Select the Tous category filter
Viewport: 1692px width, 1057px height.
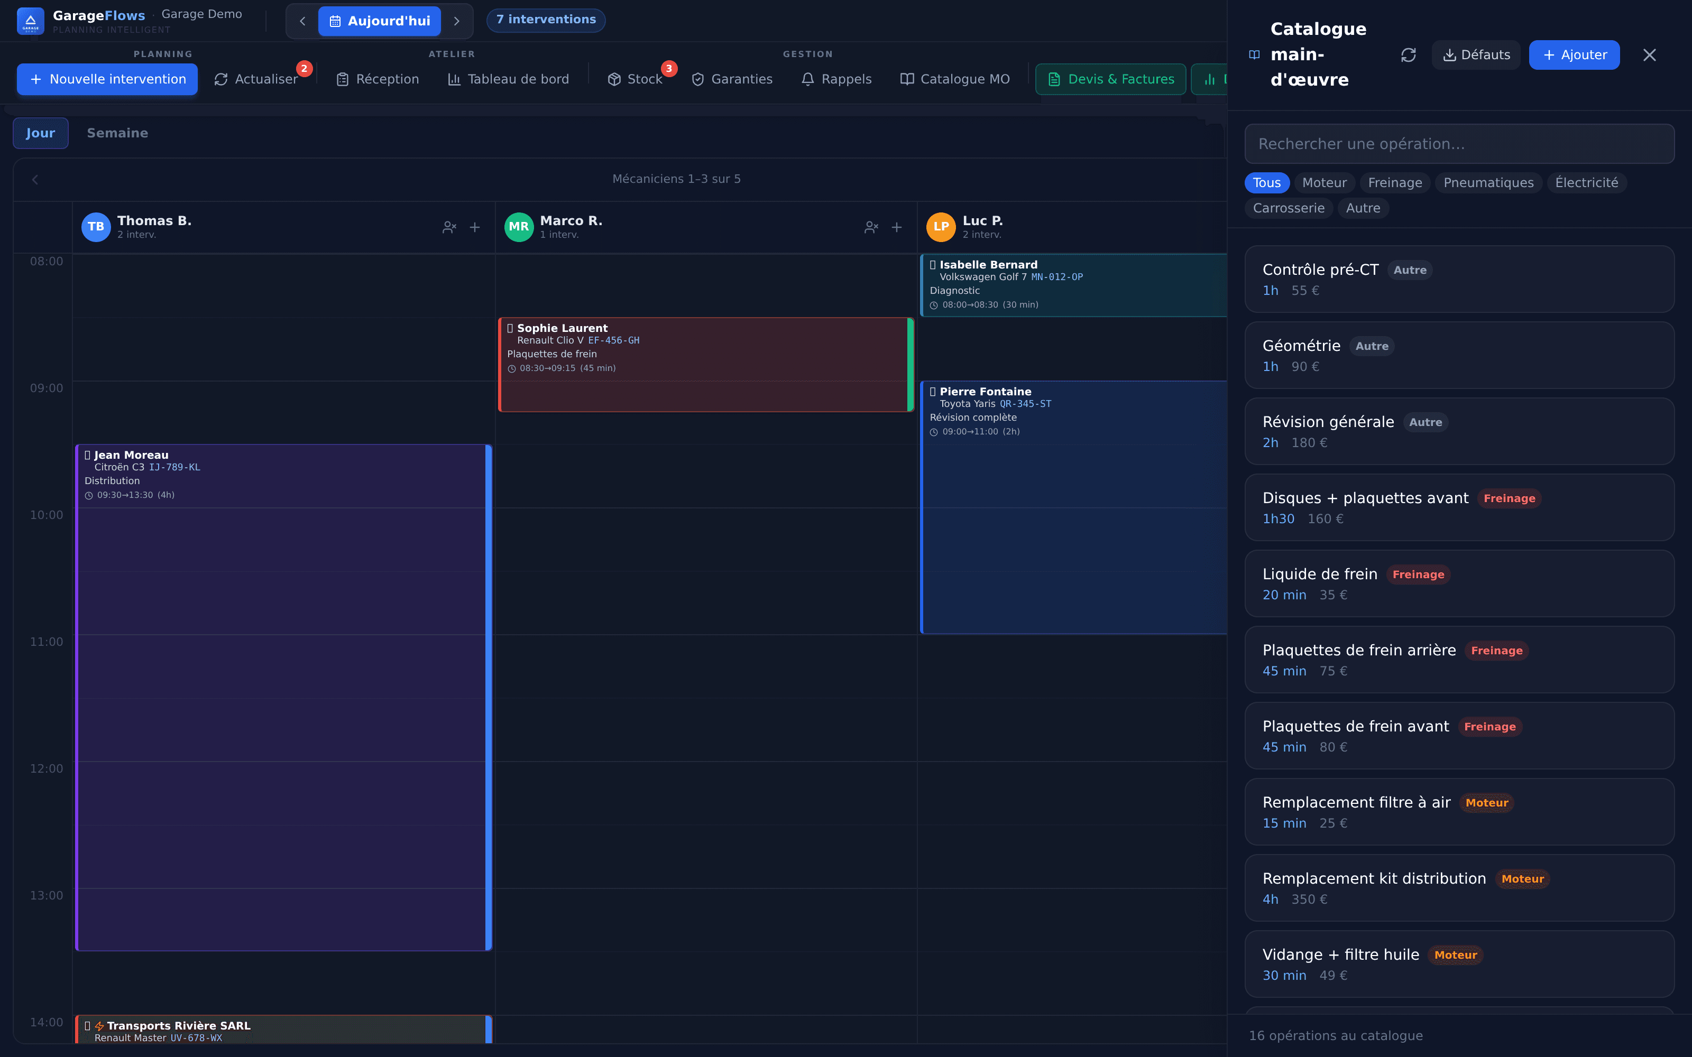point(1267,182)
